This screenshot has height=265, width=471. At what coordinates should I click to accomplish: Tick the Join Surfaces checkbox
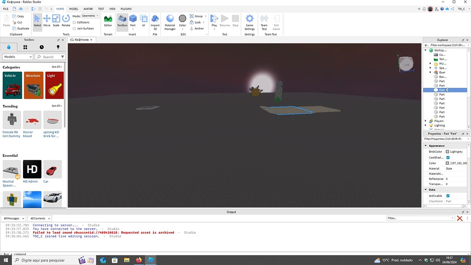(x=75, y=29)
